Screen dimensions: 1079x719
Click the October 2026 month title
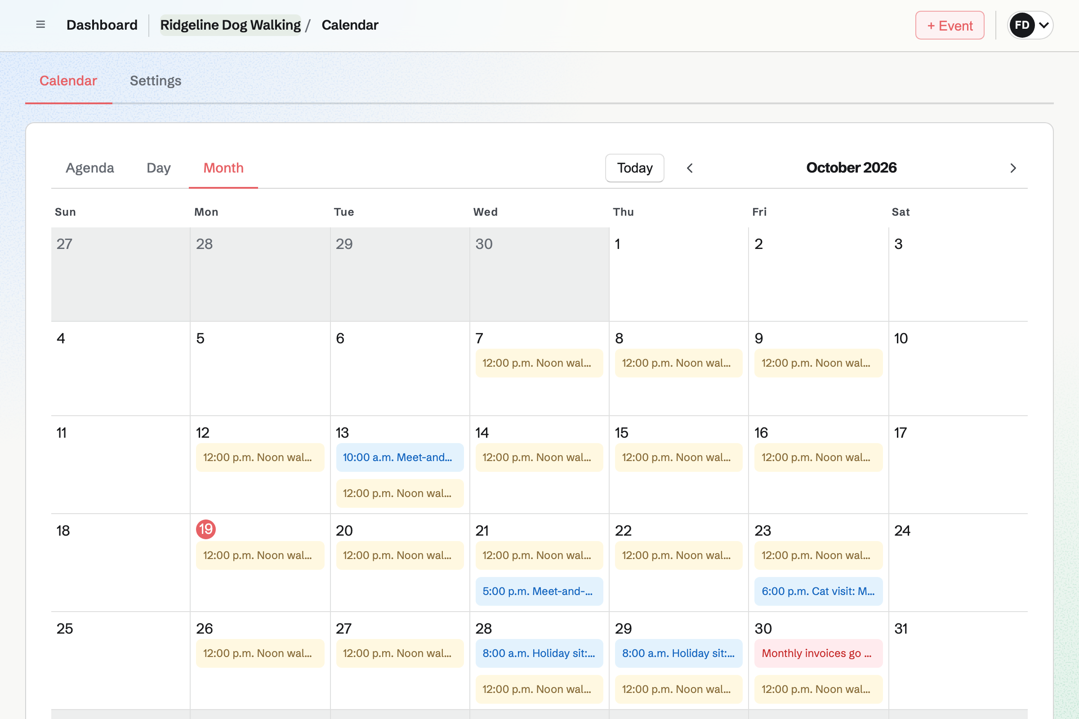(851, 168)
